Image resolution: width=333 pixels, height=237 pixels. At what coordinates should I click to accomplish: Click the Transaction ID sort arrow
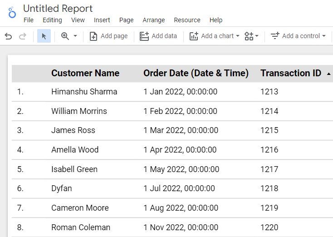tap(328, 74)
